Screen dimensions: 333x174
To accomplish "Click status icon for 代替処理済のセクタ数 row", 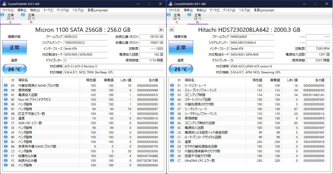I will click(172, 104).
